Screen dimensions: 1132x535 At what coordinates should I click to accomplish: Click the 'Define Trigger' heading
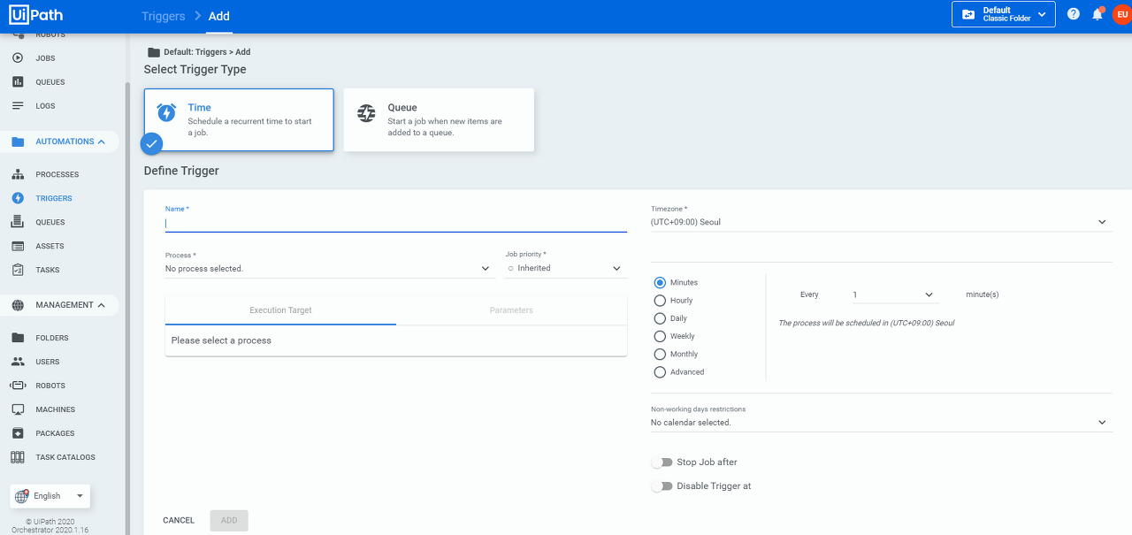pyautogui.click(x=181, y=171)
